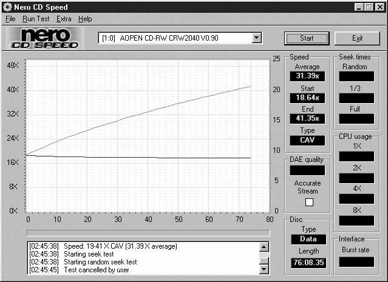Open the Help menu

tap(85, 19)
